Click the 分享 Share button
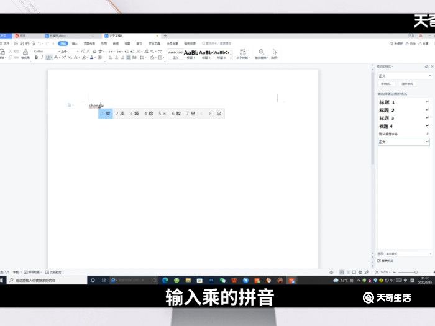This screenshot has height=326, width=435. tap(423, 43)
